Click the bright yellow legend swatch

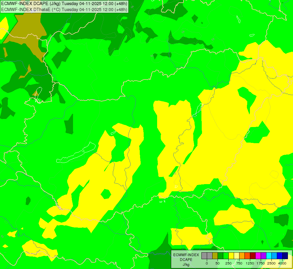pos(231,256)
